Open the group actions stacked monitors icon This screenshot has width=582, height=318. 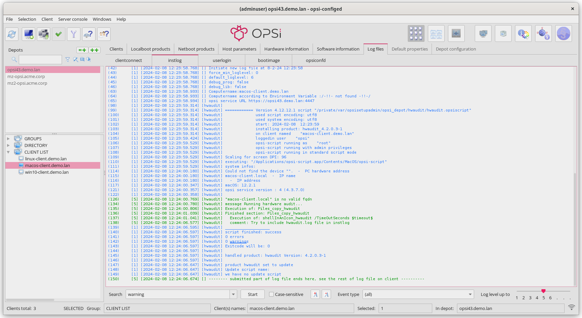coord(483,33)
